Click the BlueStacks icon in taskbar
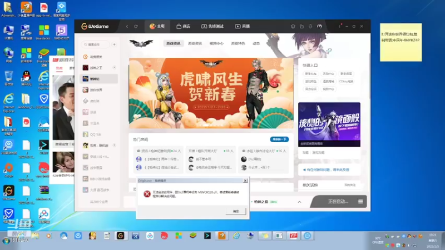445x250 pixels. (193, 236)
